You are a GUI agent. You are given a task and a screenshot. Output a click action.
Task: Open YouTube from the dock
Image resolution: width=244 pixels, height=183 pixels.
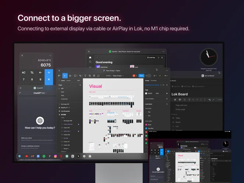pos(26,156)
